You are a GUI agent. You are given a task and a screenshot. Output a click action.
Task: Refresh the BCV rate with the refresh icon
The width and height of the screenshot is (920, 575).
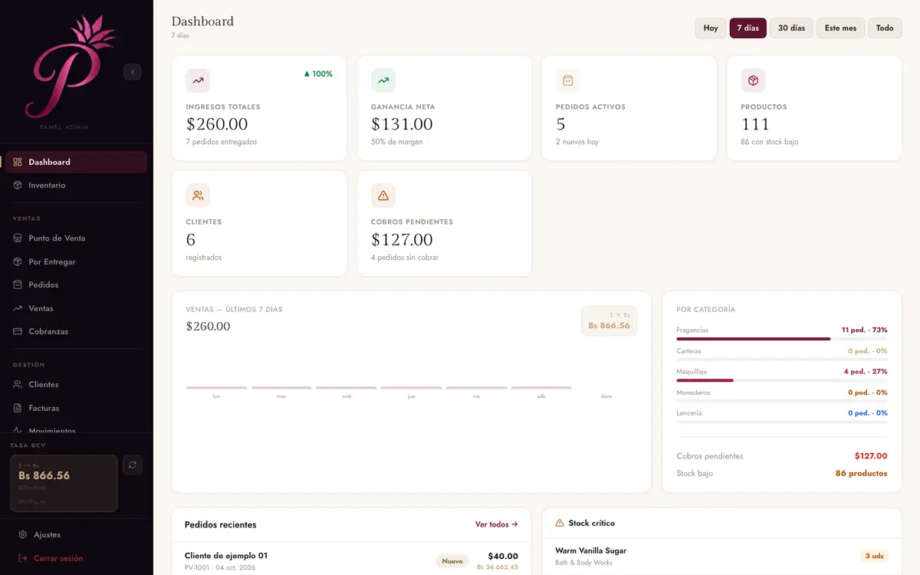tap(133, 465)
